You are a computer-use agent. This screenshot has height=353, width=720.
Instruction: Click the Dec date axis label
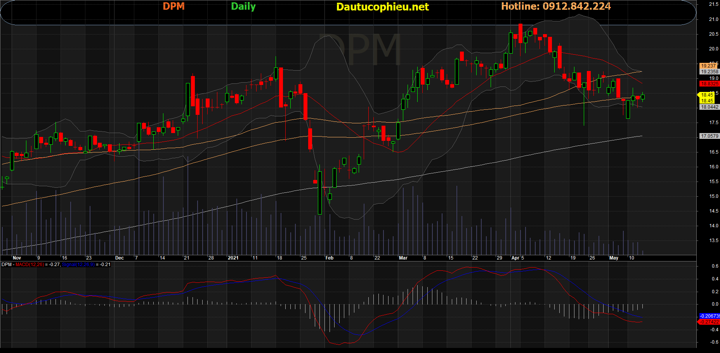(x=120, y=258)
